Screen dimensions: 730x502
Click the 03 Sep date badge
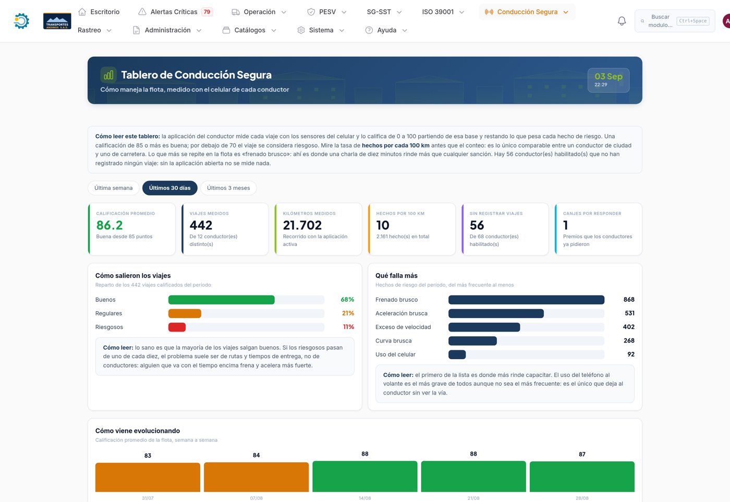[609, 80]
